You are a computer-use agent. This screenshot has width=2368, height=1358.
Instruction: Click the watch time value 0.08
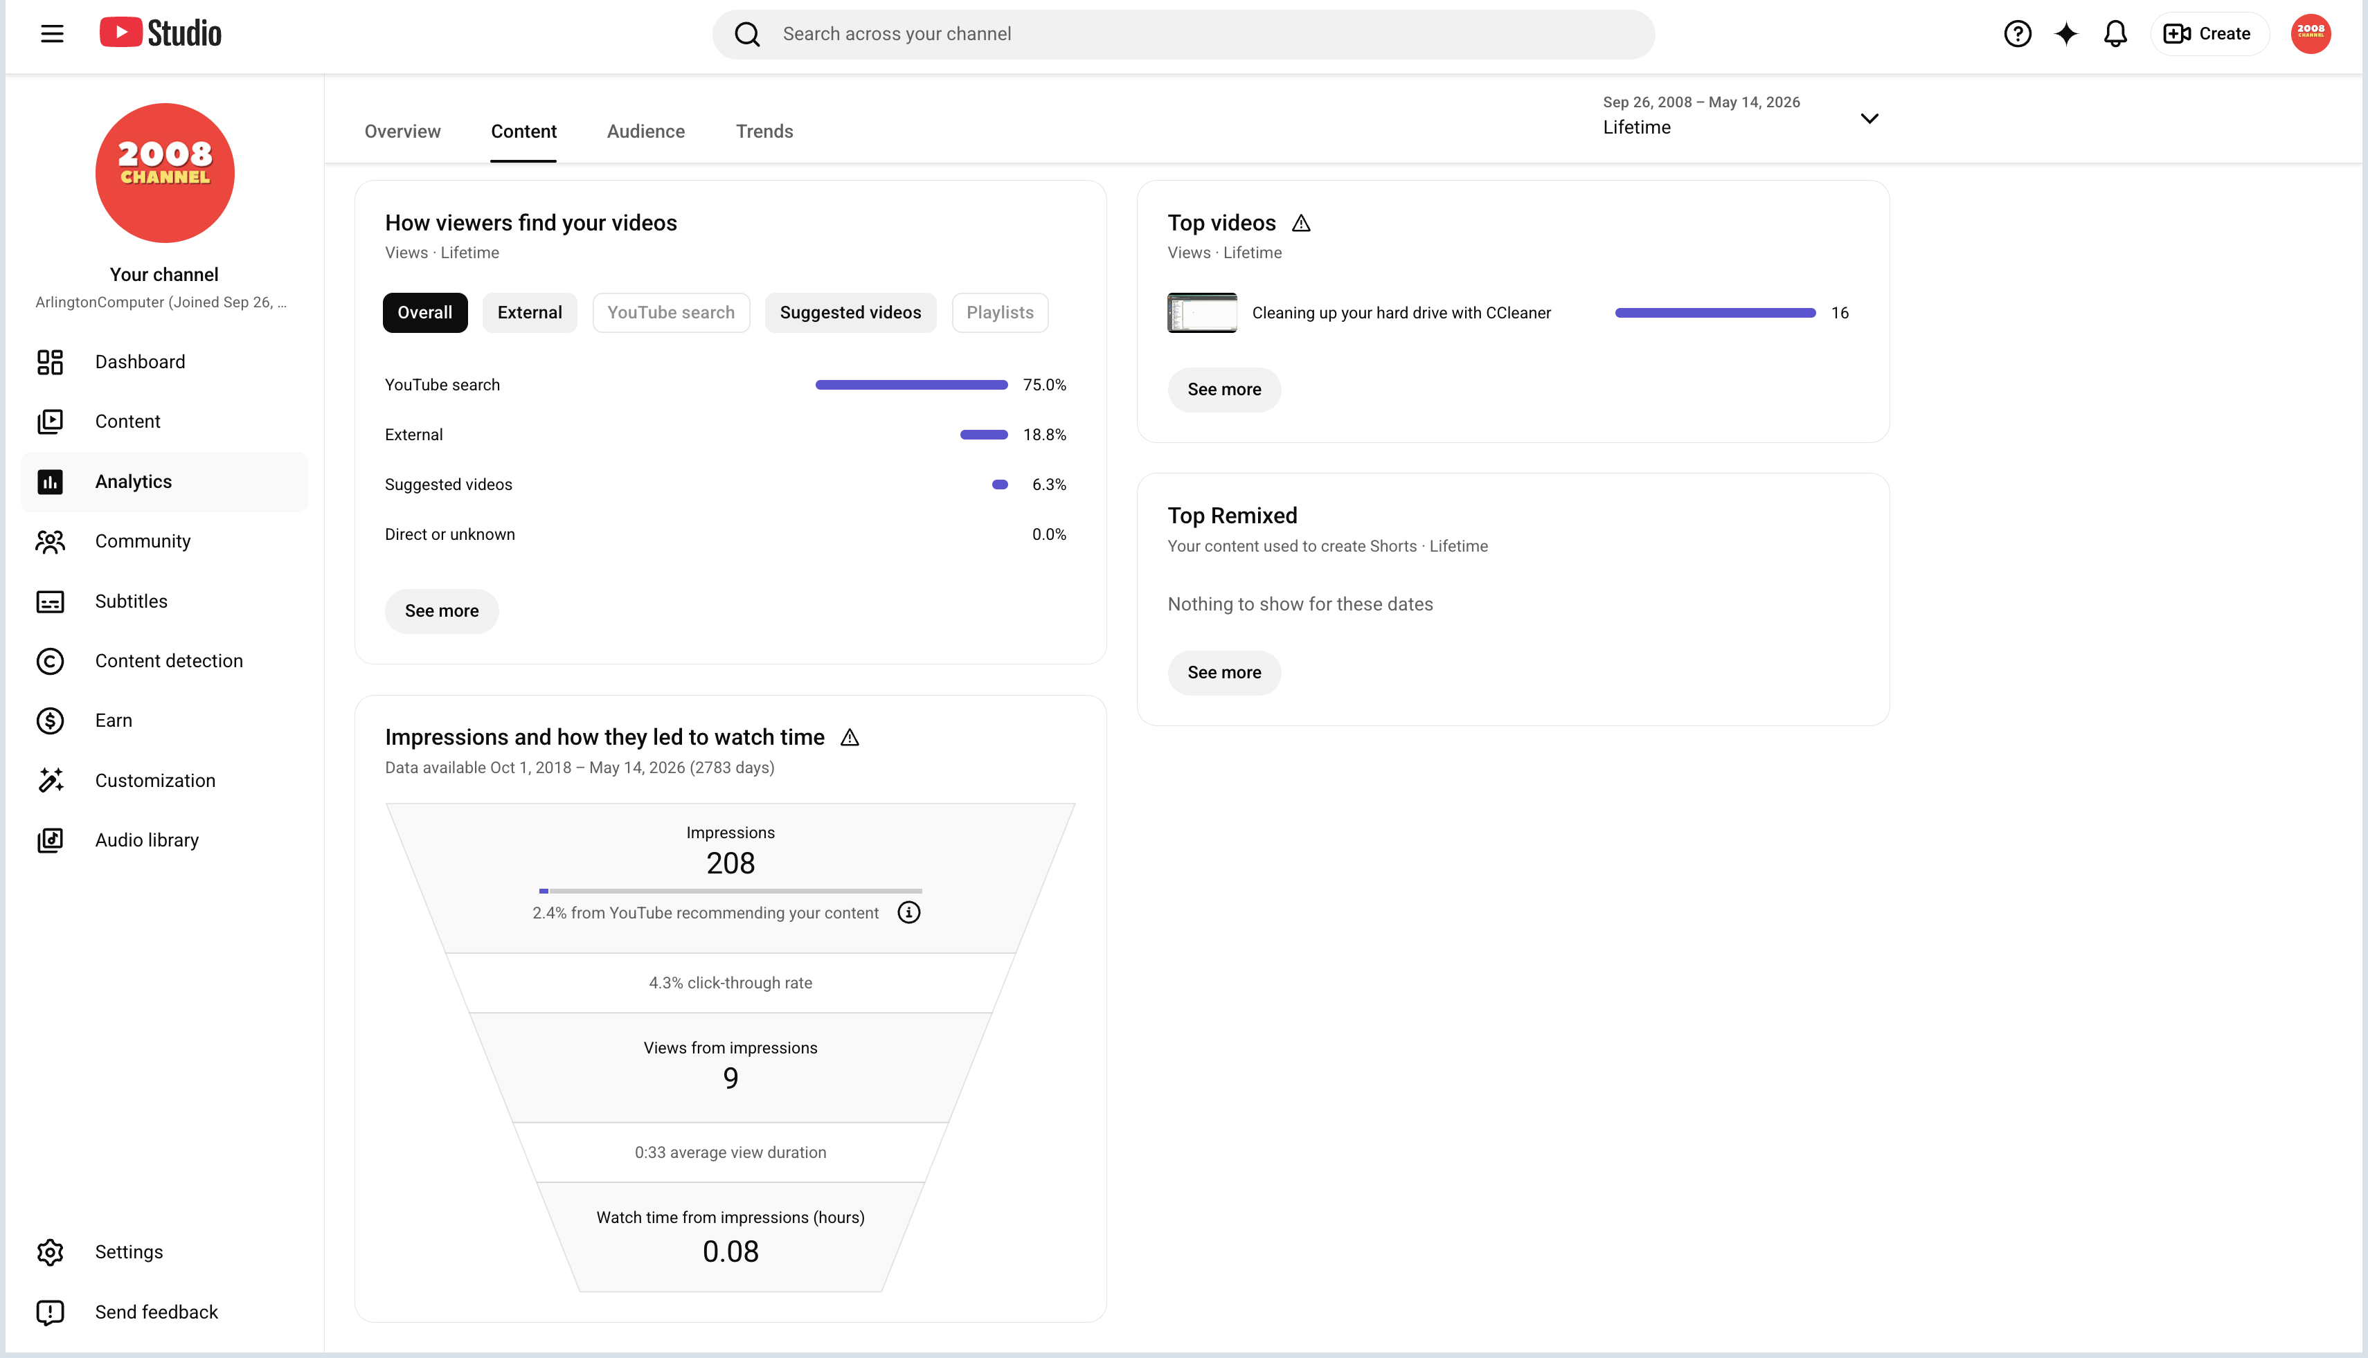coord(730,1251)
